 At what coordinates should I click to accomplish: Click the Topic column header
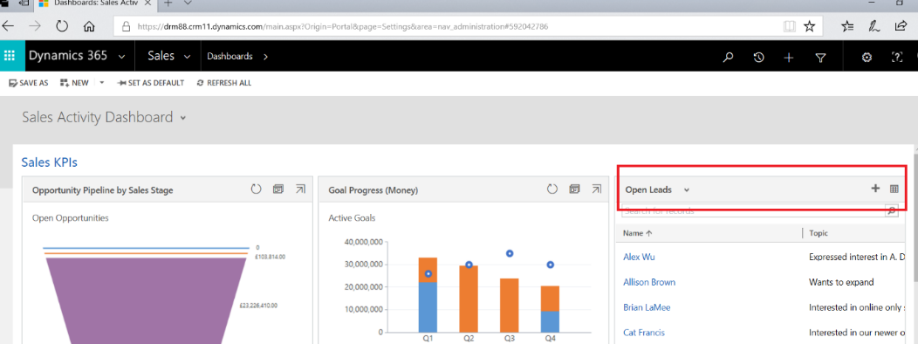coord(819,233)
